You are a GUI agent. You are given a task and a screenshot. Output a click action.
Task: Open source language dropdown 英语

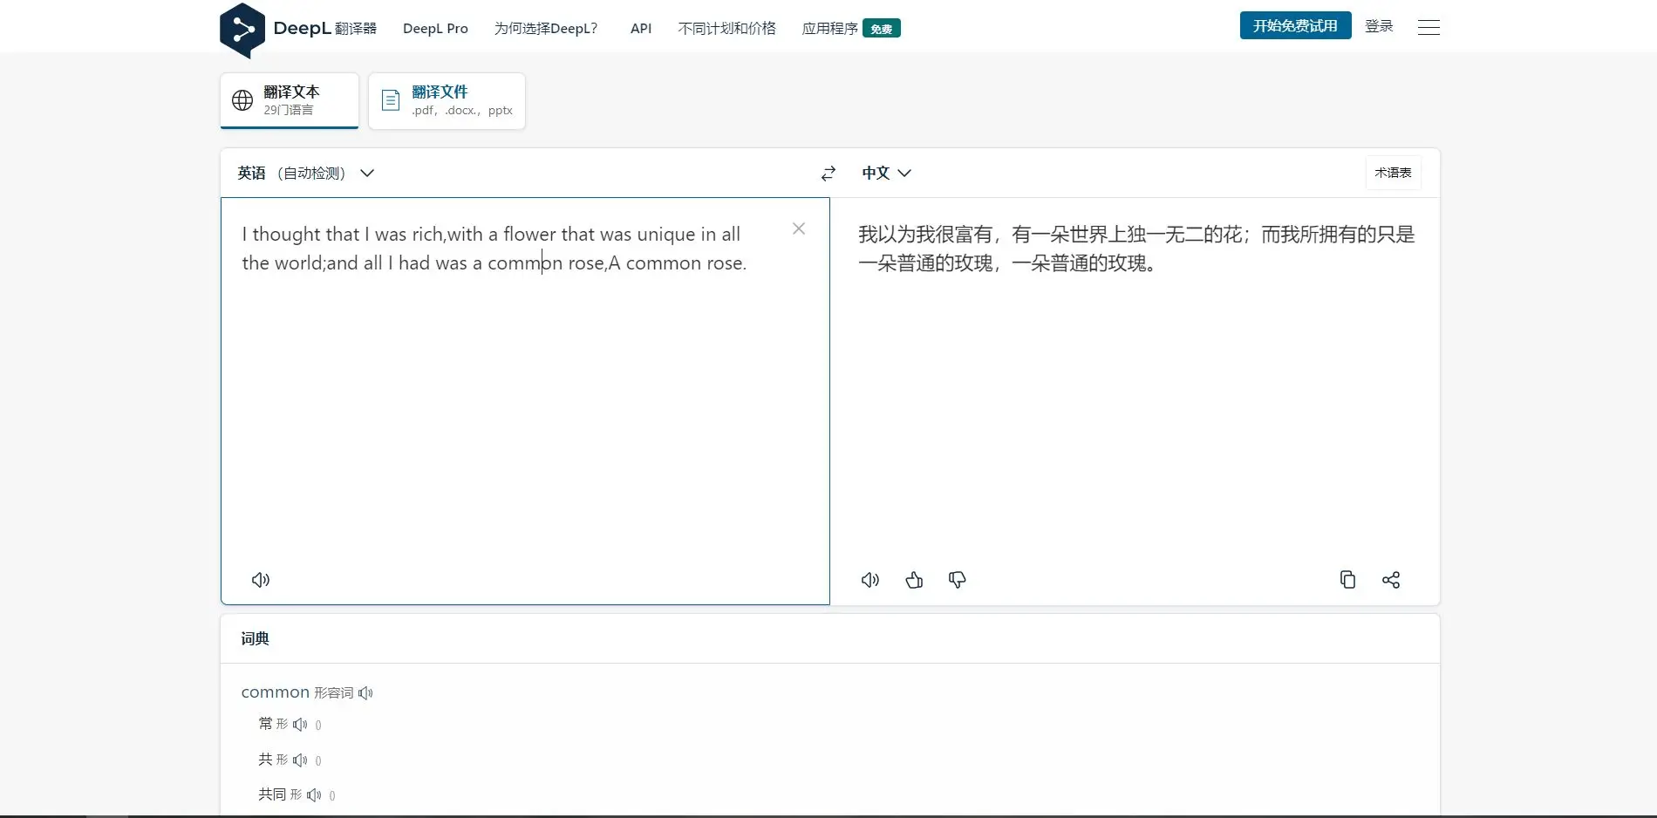(x=306, y=173)
